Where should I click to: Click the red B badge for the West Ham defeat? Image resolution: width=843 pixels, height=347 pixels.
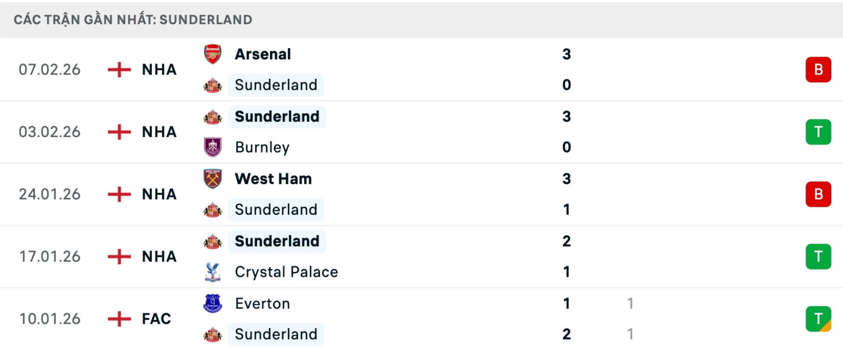click(x=818, y=194)
